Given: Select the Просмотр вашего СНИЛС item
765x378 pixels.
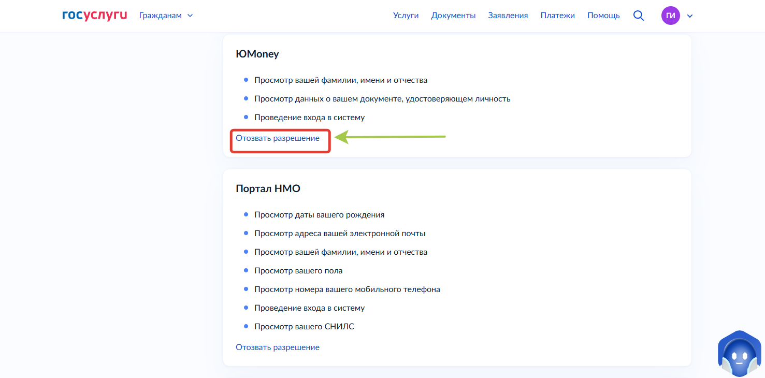Looking at the screenshot, I should (x=304, y=327).
